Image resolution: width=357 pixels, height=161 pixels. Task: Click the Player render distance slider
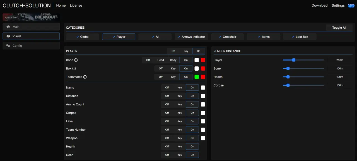tap(303, 60)
